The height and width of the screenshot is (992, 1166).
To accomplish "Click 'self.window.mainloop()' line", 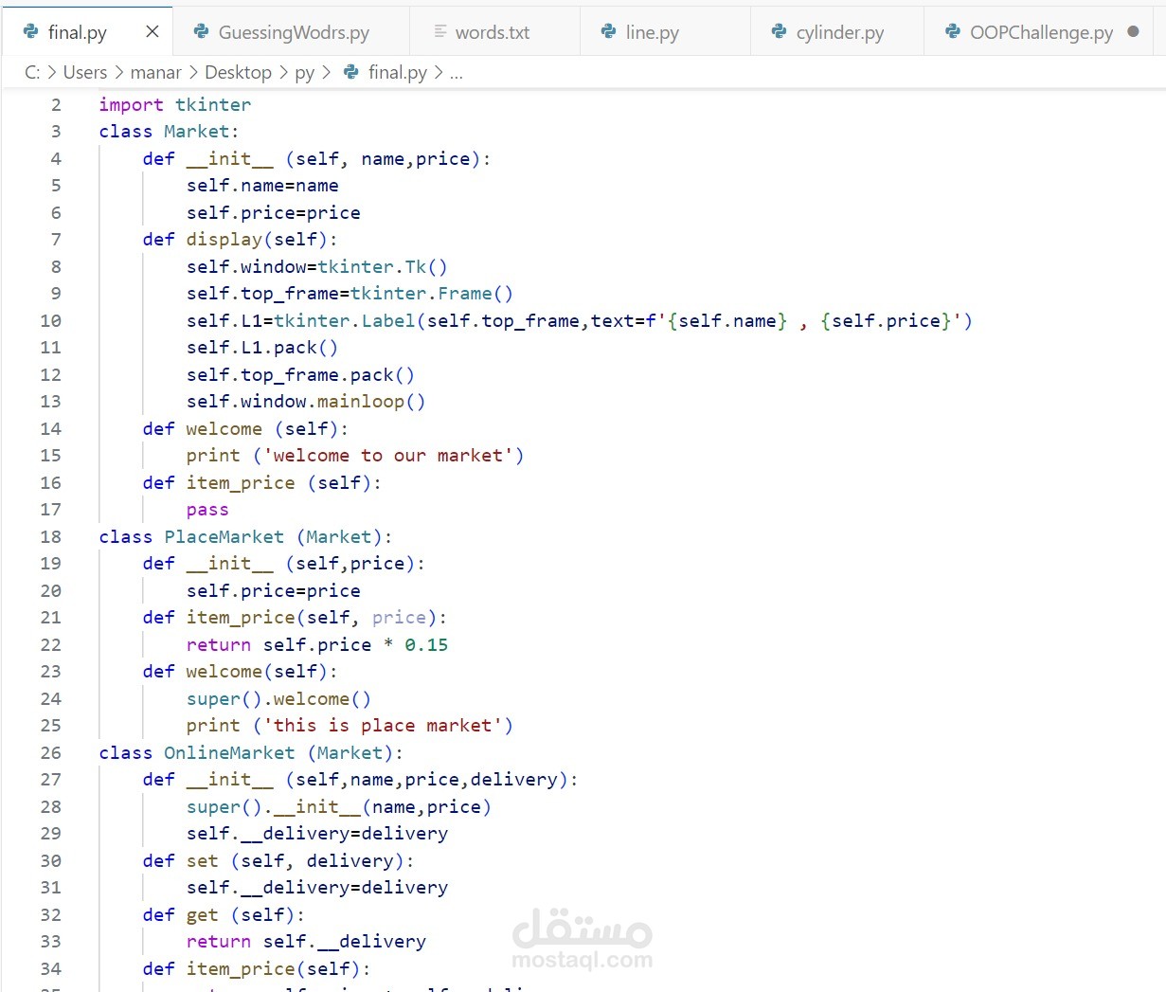I will point(306,402).
